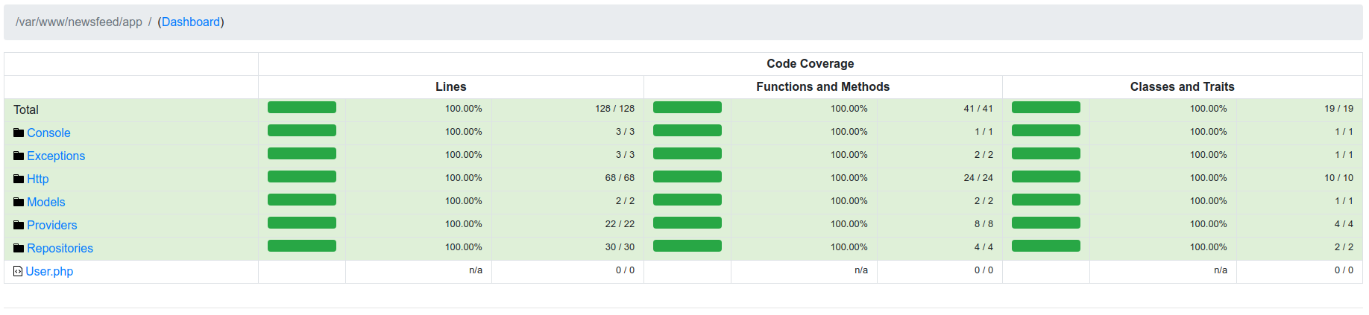Open the Repositories directory link
Viewport: 1369px width, 315px height.
tap(60, 248)
